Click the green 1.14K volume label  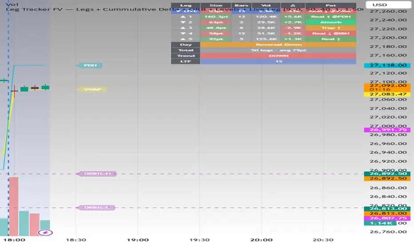380,223
